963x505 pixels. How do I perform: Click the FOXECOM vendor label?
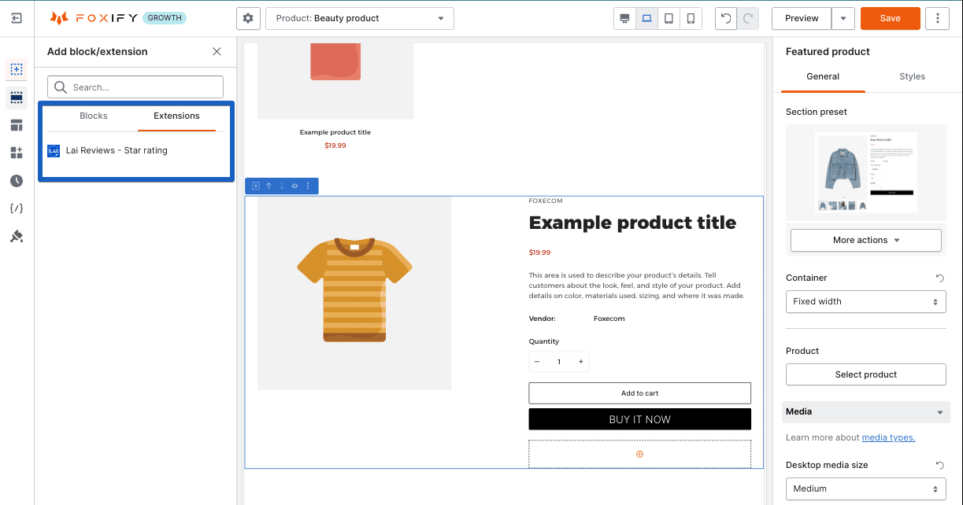pyautogui.click(x=546, y=201)
